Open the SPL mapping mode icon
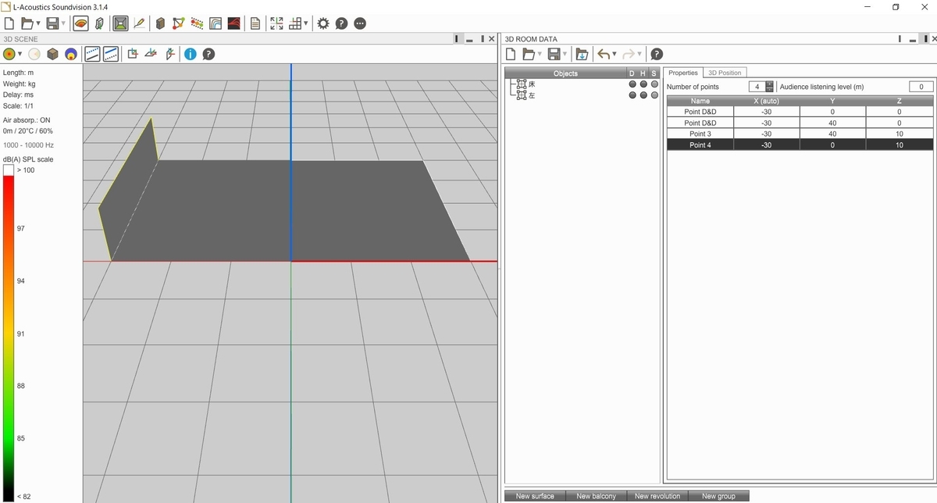Viewport: 937px width, 503px height. 80,23
